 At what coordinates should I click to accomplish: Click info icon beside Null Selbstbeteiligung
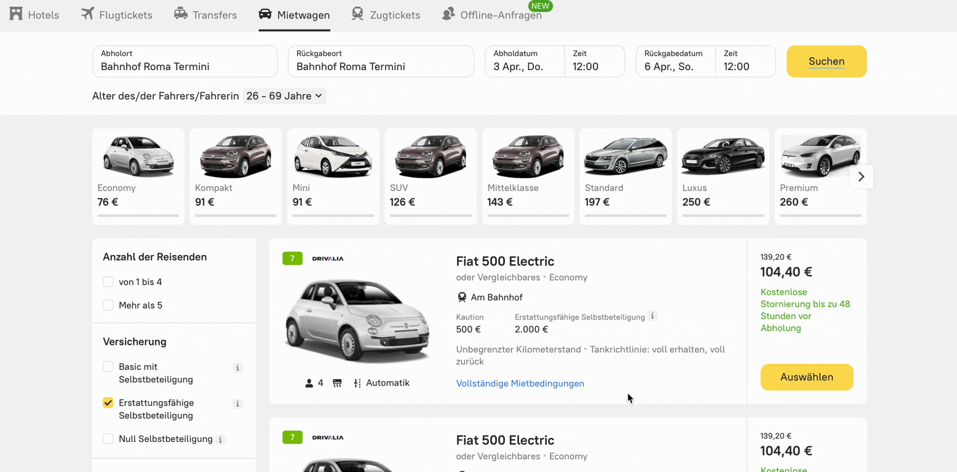pos(221,439)
